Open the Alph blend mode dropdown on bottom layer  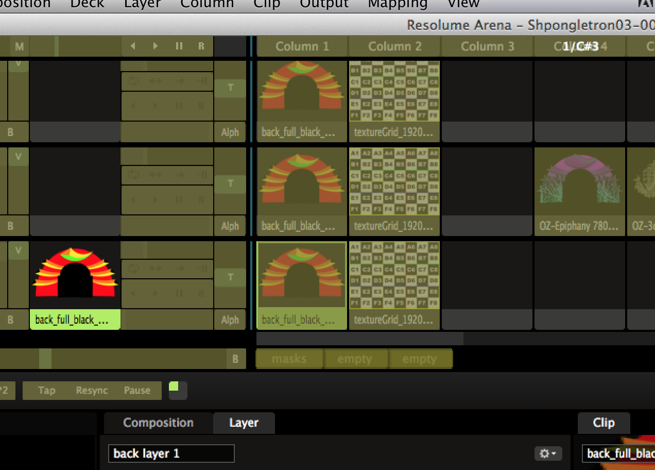click(230, 320)
